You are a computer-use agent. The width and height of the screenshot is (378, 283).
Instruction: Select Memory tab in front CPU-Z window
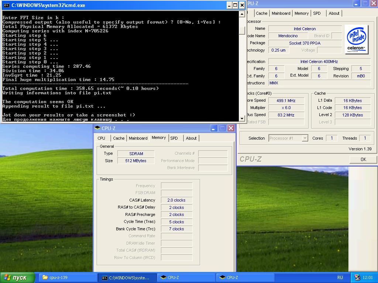[x=159, y=138]
